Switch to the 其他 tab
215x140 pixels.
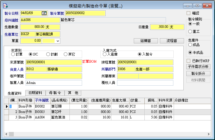point(73,93)
